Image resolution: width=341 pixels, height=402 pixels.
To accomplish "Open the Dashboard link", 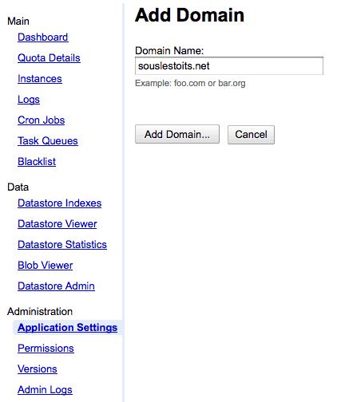I will tap(43, 37).
